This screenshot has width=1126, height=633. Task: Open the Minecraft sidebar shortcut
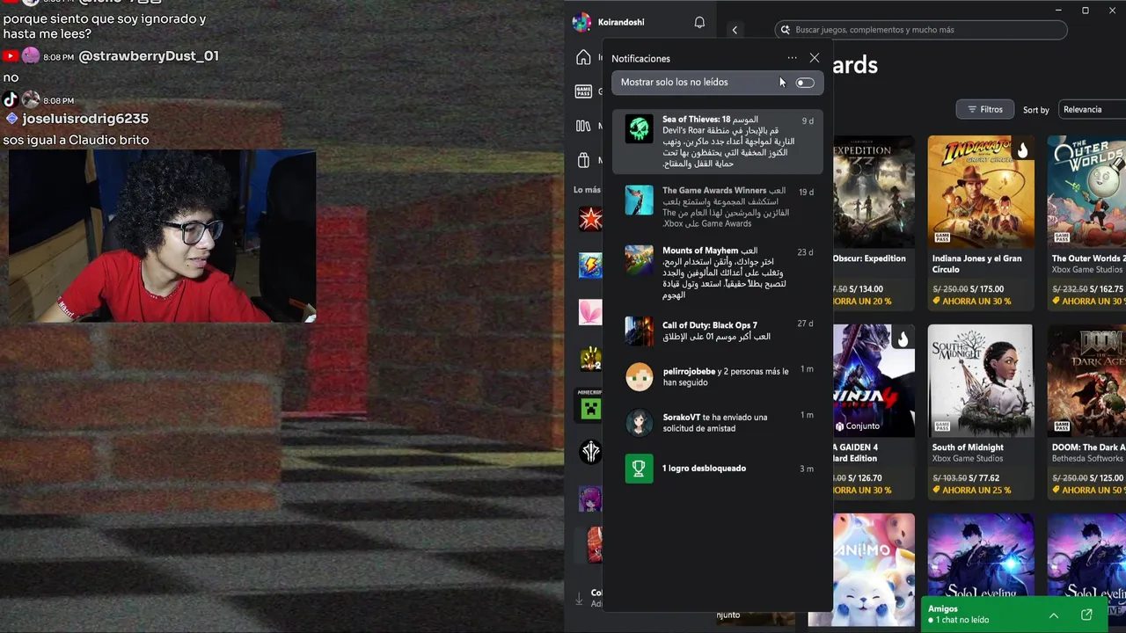tap(590, 405)
